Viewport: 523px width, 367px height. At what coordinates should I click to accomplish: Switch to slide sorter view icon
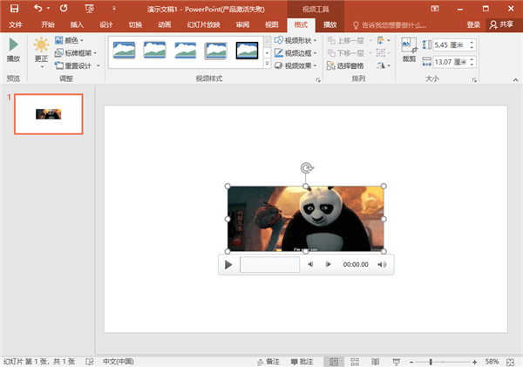[355, 362]
